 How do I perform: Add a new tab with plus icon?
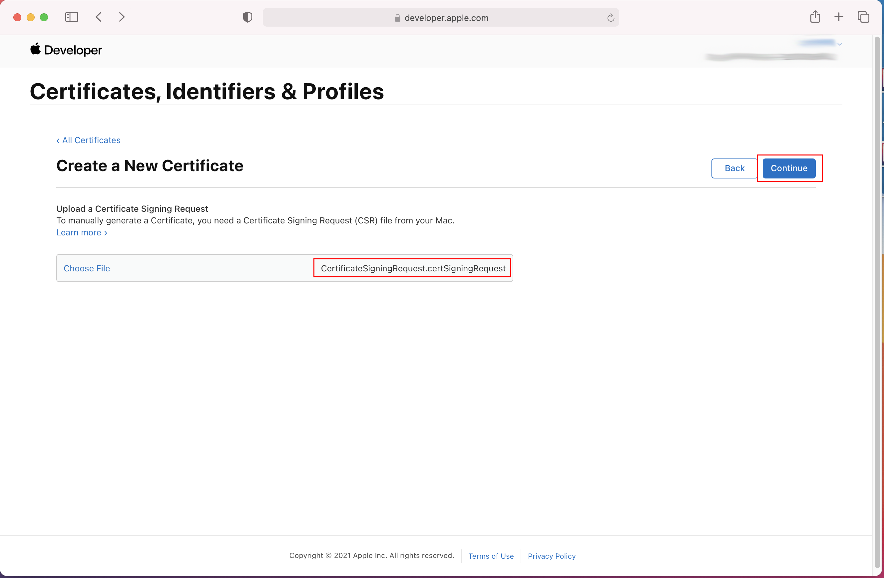839,17
